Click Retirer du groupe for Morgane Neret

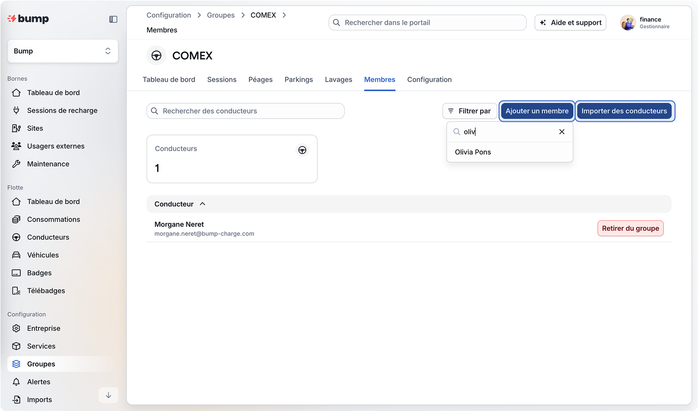pos(630,228)
